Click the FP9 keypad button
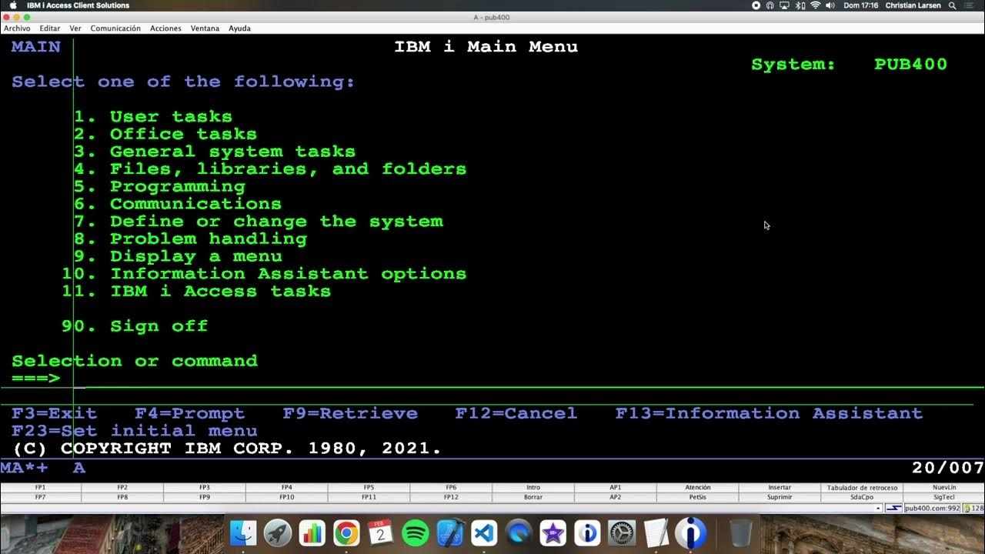 click(x=205, y=497)
